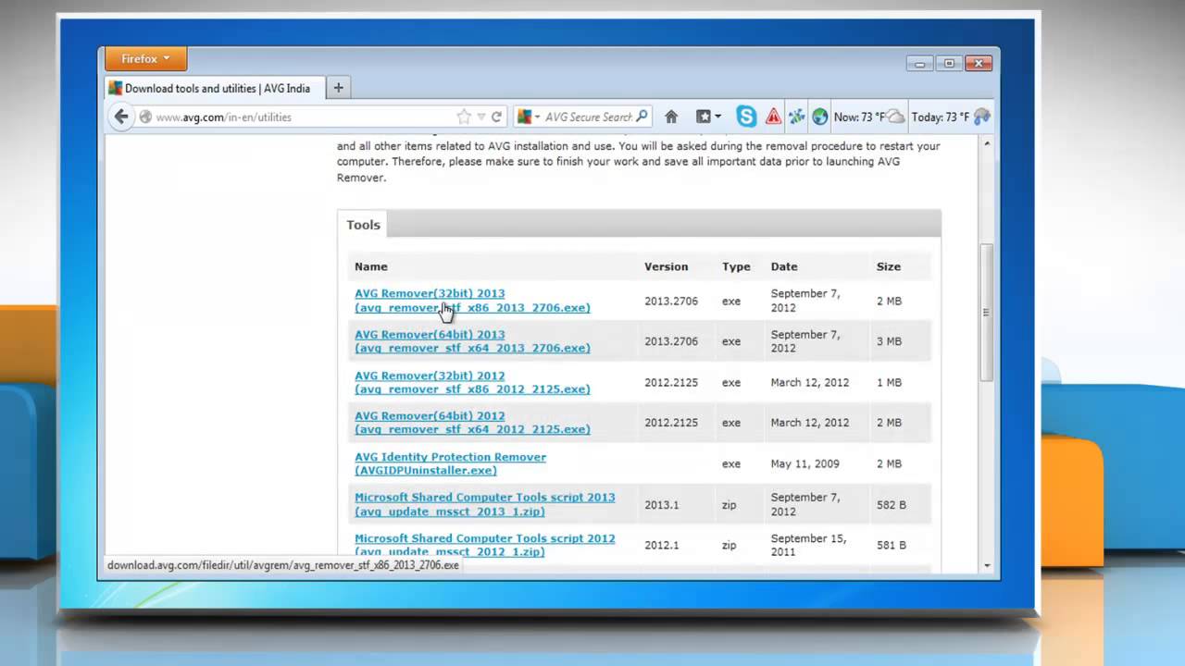Open AVG Identity Protection Remover link

coord(450,463)
